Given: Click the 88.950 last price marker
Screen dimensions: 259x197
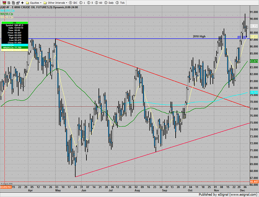Looking at the screenshot, I should pos(254,26).
